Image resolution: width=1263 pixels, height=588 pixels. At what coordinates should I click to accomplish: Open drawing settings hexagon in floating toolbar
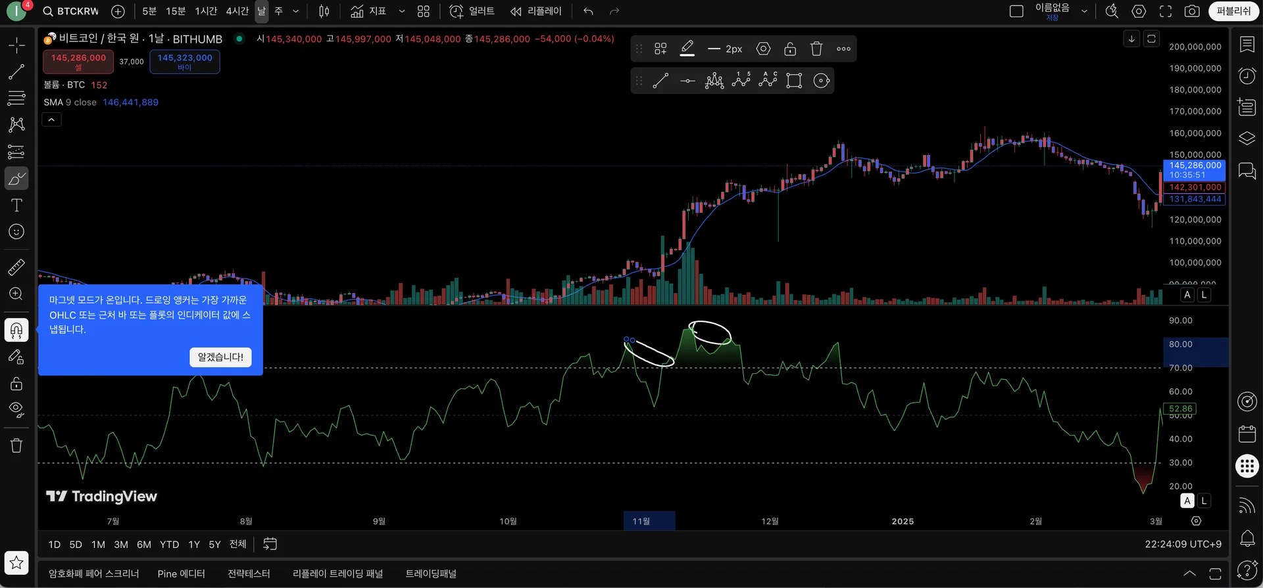[x=763, y=49]
